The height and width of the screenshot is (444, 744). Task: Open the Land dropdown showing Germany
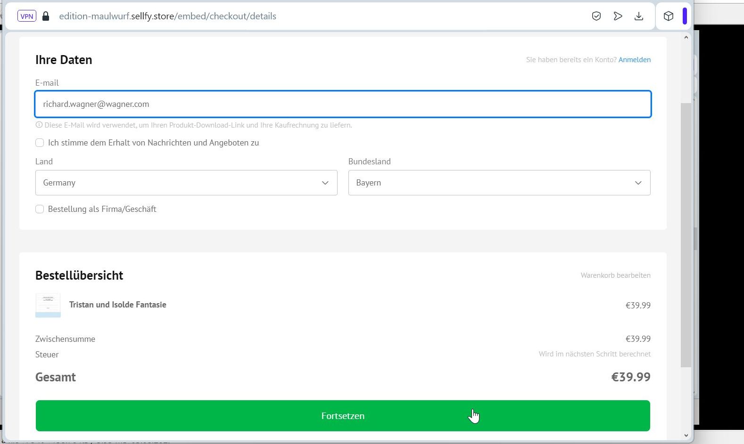[186, 183]
